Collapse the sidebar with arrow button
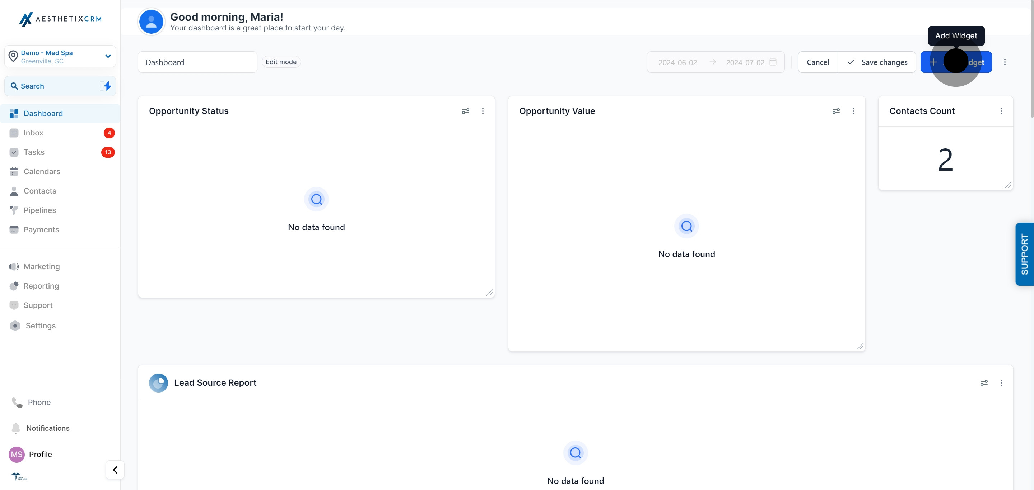This screenshot has width=1034, height=490. click(x=115, y=470)
